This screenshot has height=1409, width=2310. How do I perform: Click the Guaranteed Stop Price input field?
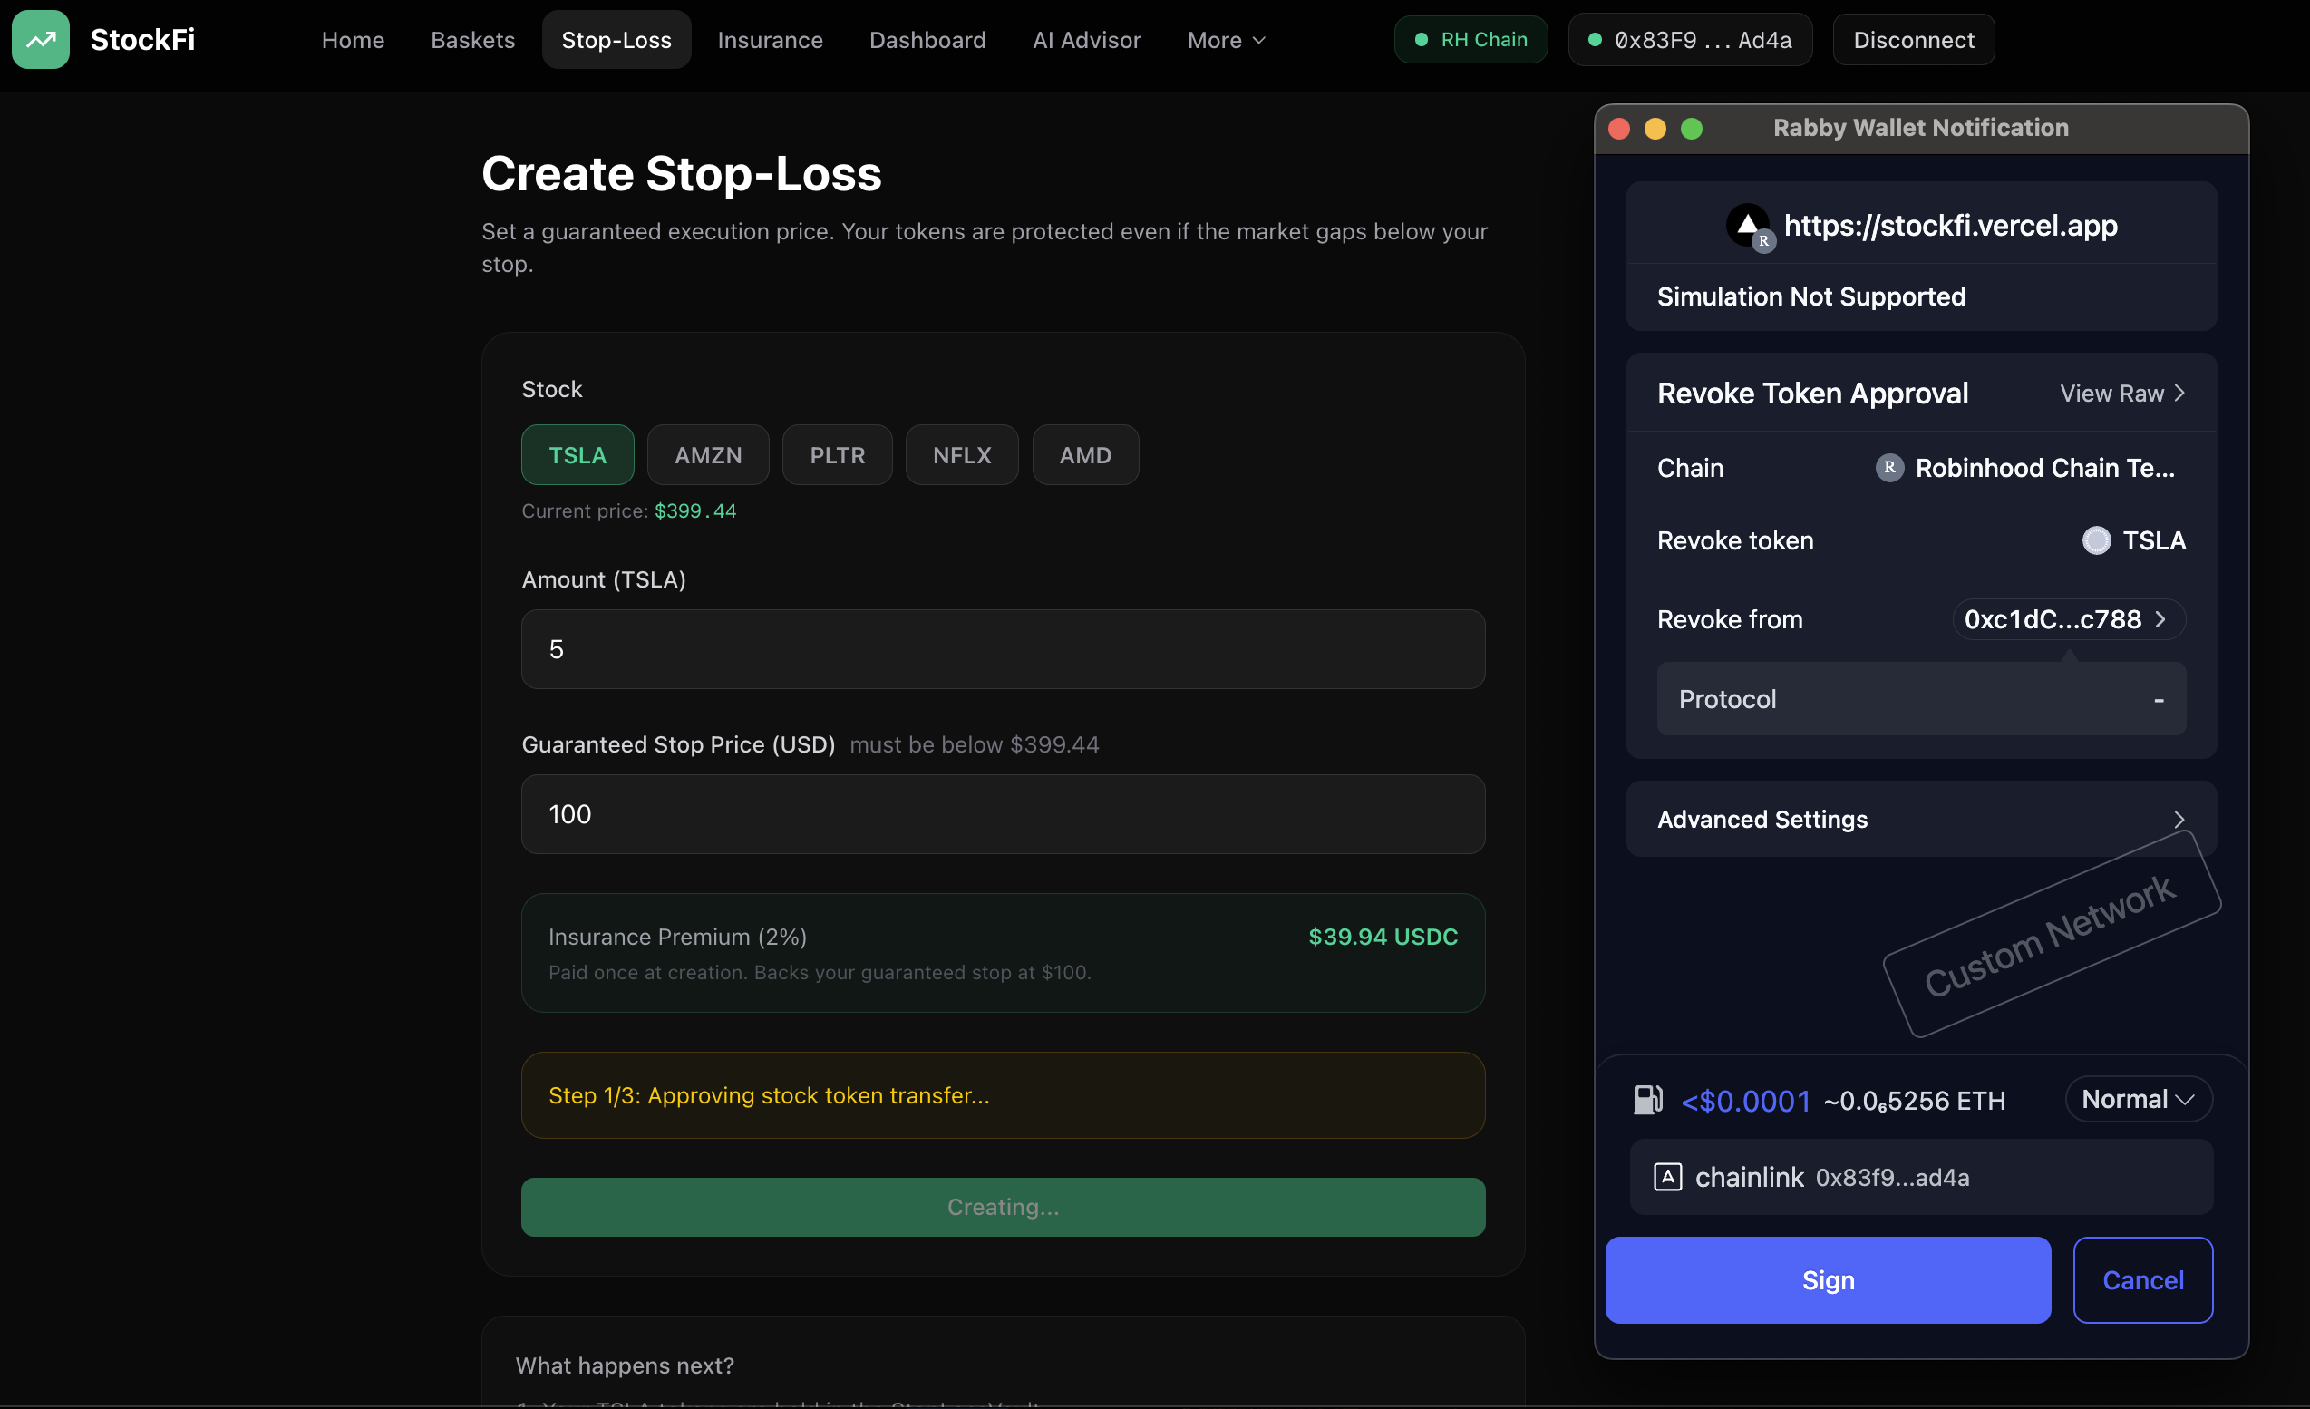click(1002, 814)
